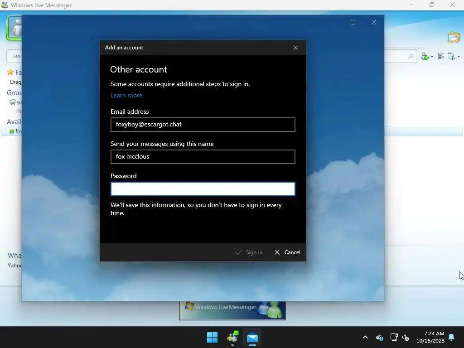This screenshot has height=348, width=464.
Task: Click the Favorites star icon in Messenger
Action: pos(10,72)
